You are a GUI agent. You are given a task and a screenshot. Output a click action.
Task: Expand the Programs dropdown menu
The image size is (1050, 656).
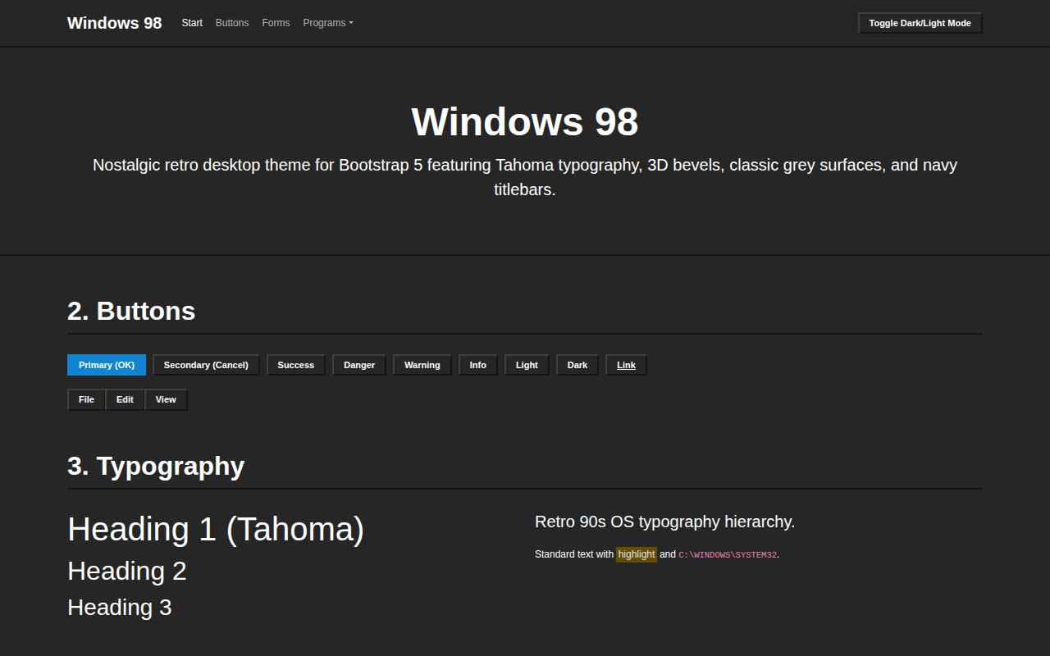pyautogui.click(x=328, y=23)
